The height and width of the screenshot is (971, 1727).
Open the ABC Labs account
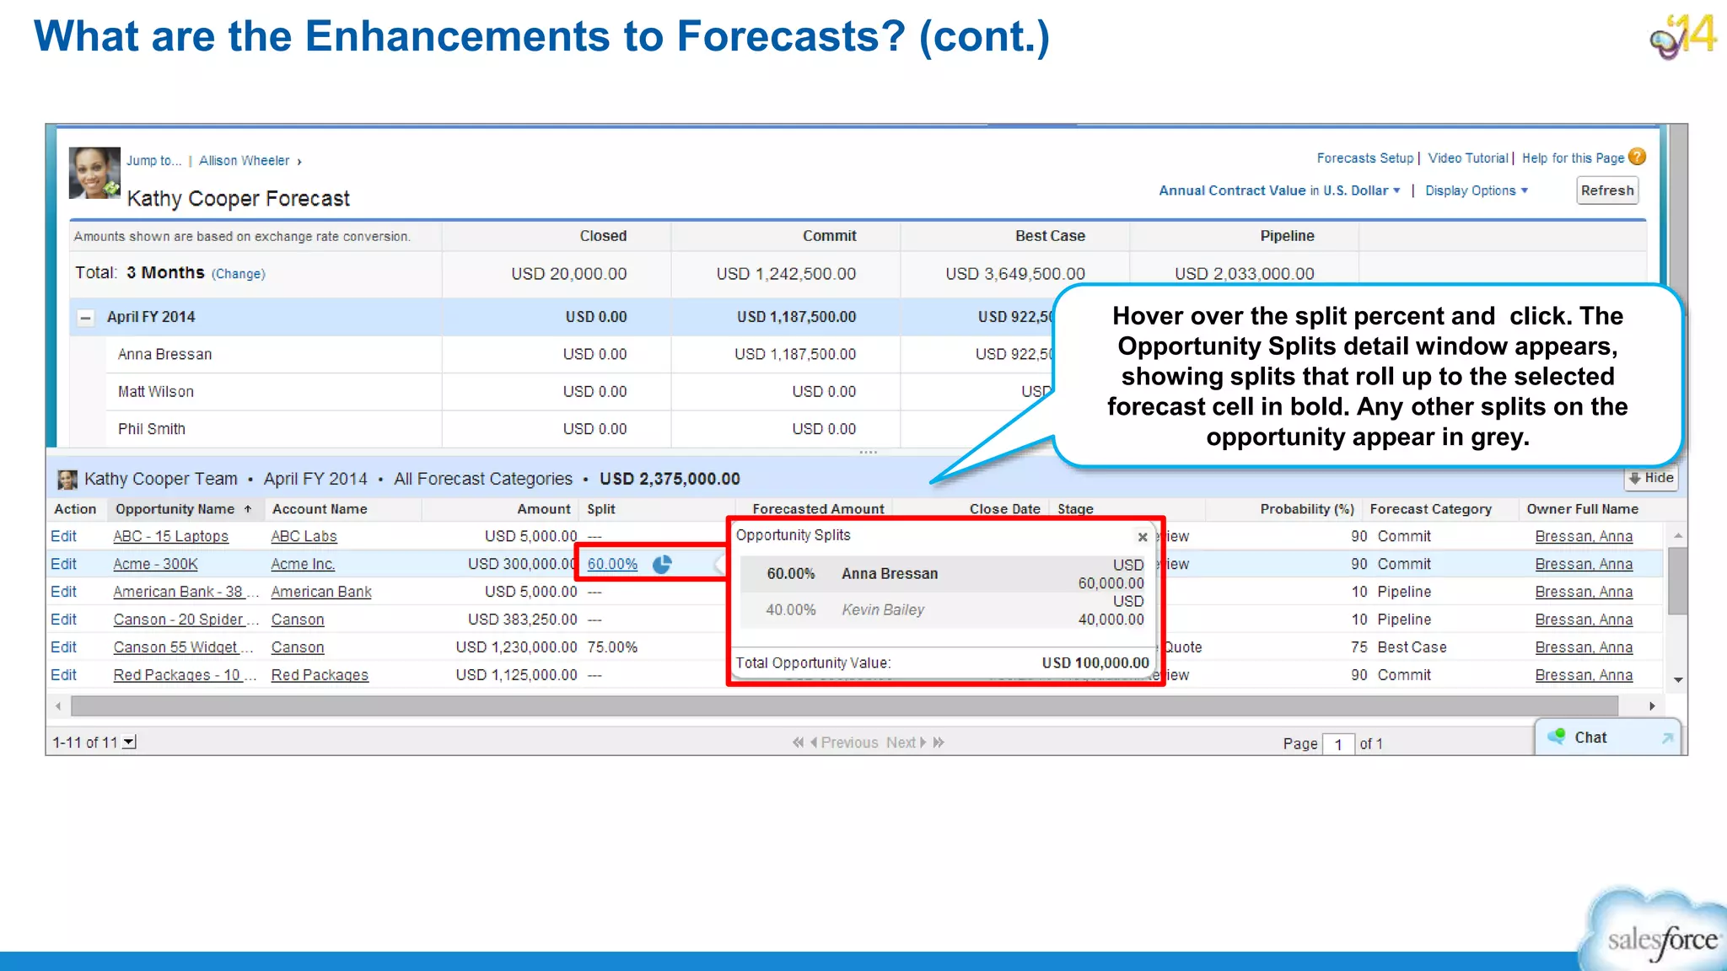304,536
